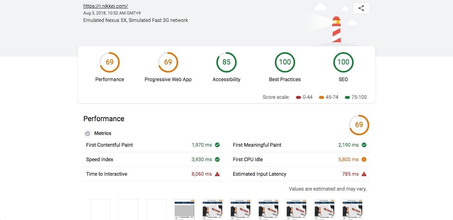The width and height of the screenshot is (453, 220).
Task: Click the Performance section heading
Action: [x=104, y=119]
